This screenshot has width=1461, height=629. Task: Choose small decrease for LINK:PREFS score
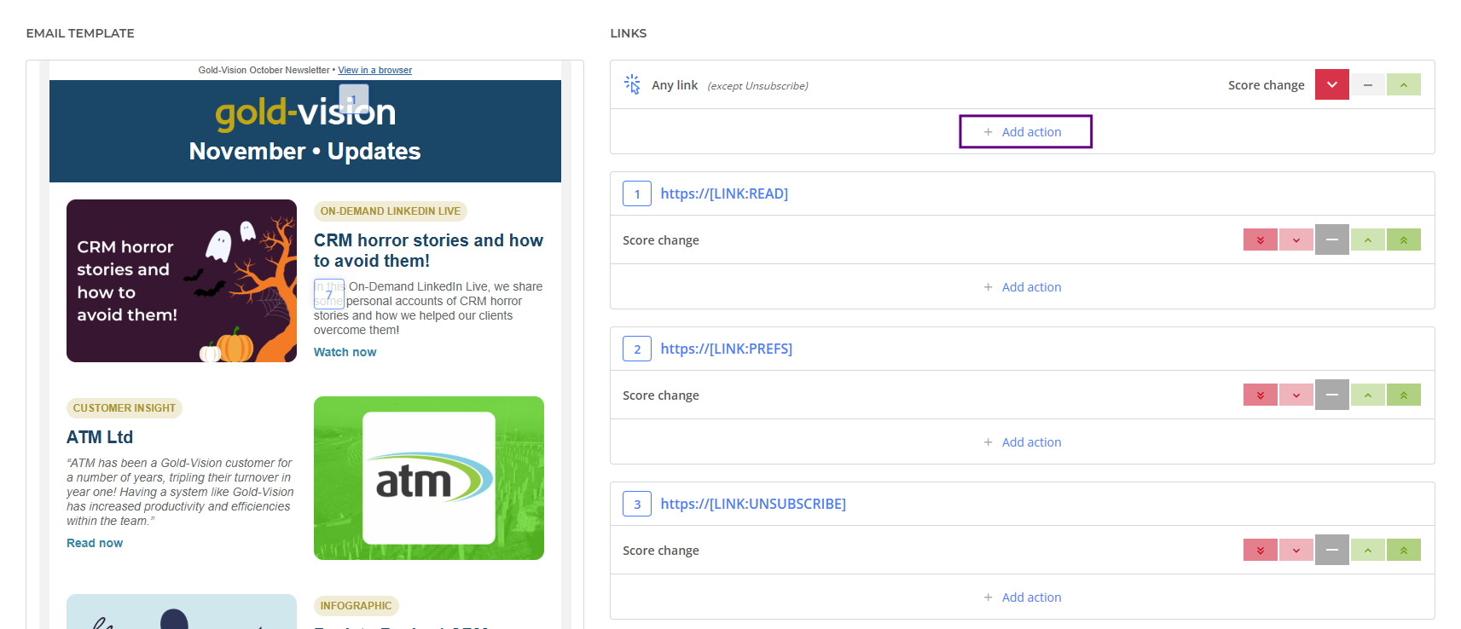(1296, 395)
